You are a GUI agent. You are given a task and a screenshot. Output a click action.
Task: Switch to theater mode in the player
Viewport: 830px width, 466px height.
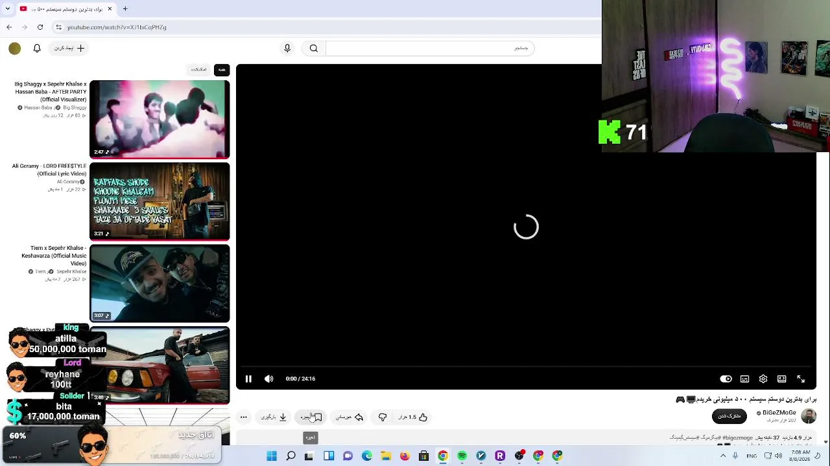click(x=782, y=379)
